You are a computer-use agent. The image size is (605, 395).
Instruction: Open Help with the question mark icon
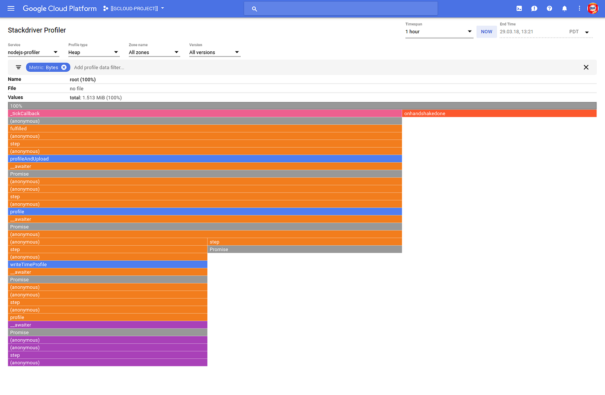pyautogui.click(x=549, y=8)
